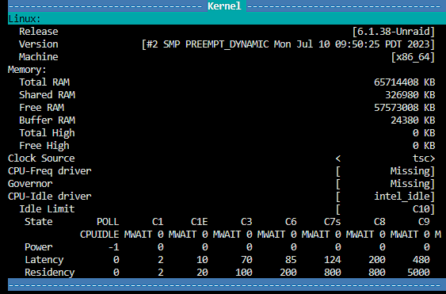Click the Version label
The width and height of the screenshot is (446, 294).
point(39,44)
